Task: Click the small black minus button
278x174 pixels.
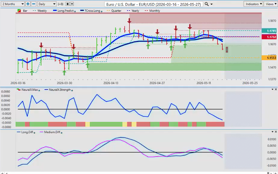Action: pos(72,4)
